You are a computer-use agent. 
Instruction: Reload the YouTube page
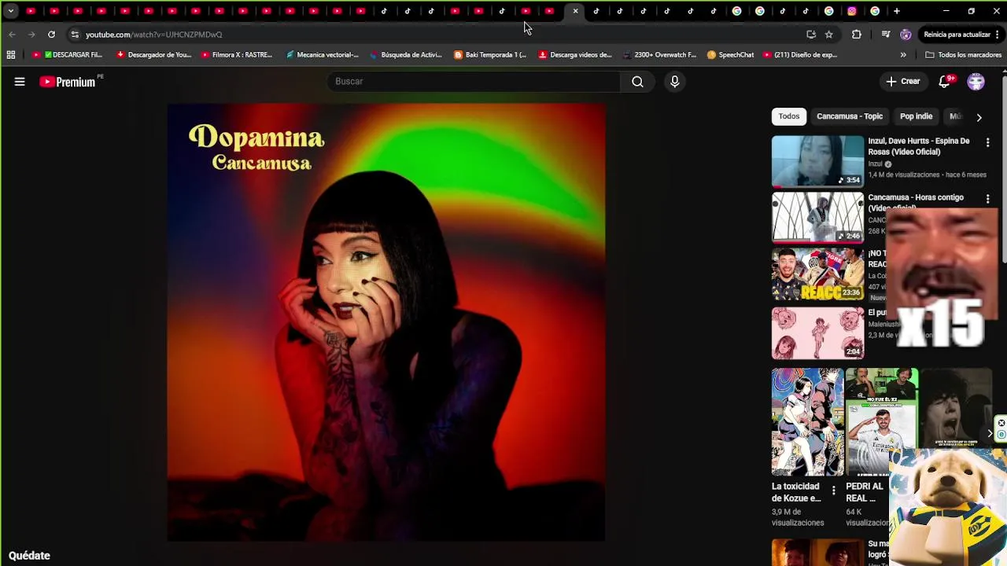(51, 35)
